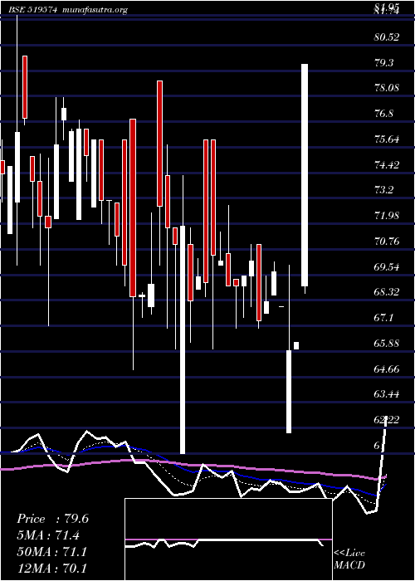This screenshot has width=415, height=581.
Task: Click the 'BSE 519574' ticker label
Action: [x=32, y=10]
